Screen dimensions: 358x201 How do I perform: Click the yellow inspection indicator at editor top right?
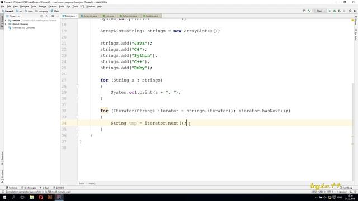[x=352, y=20]
